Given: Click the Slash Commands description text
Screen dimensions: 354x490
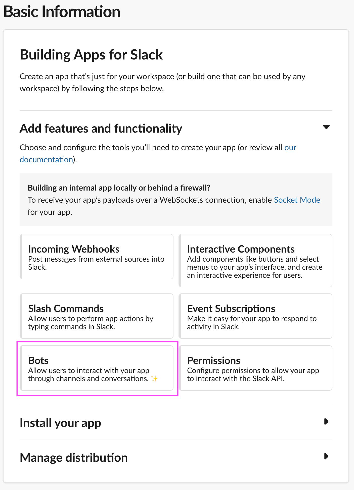Looking at the screenshot, I should tap(91, 323).
